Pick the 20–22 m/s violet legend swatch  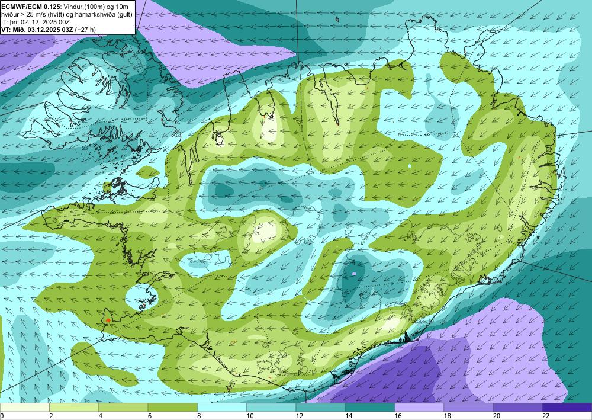(x=517, y=408)
